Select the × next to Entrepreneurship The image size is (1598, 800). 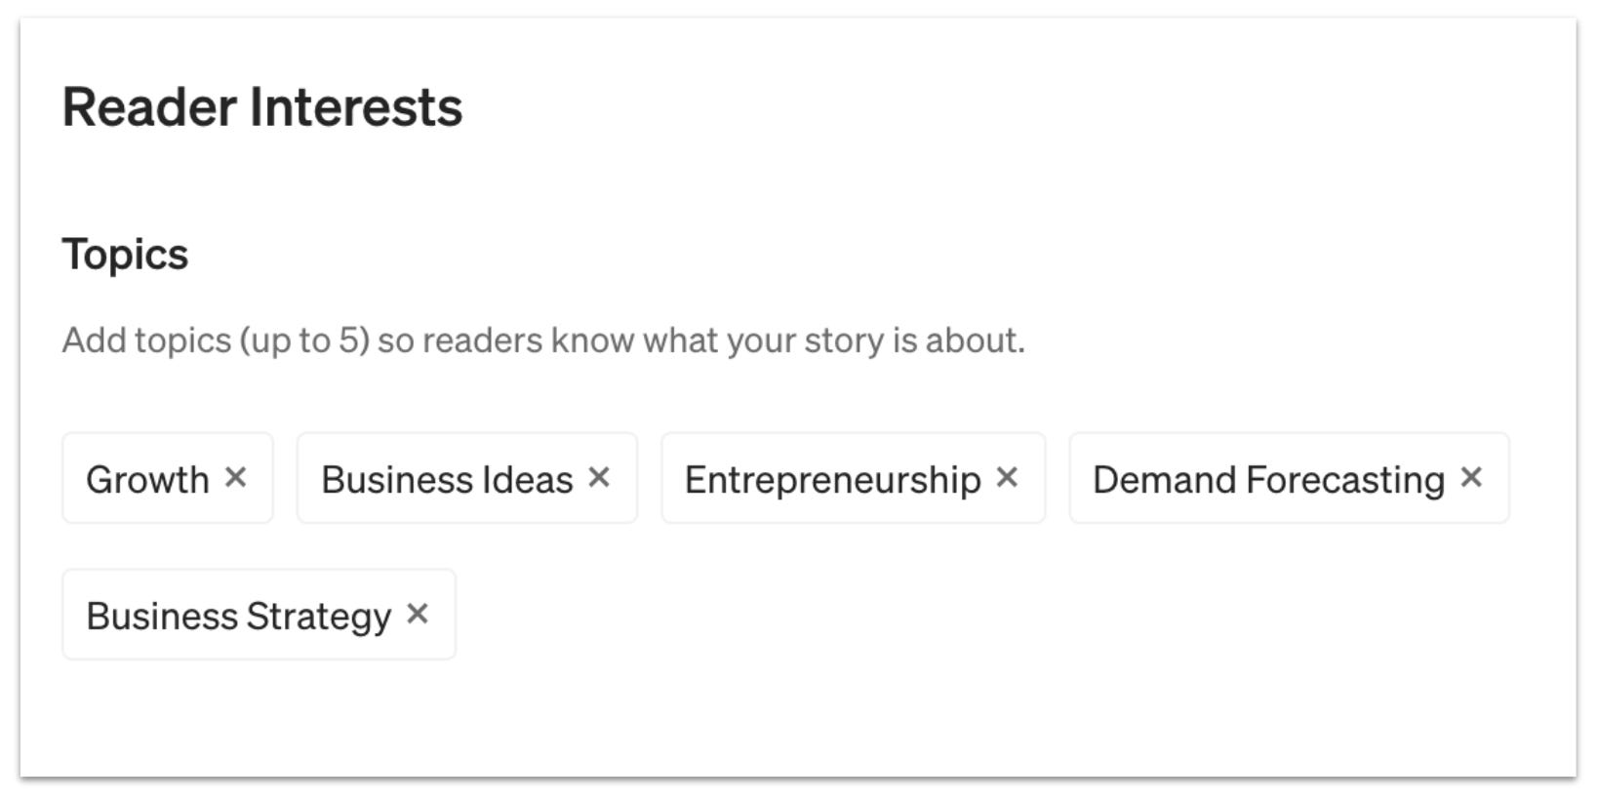tap(1010, 477)
